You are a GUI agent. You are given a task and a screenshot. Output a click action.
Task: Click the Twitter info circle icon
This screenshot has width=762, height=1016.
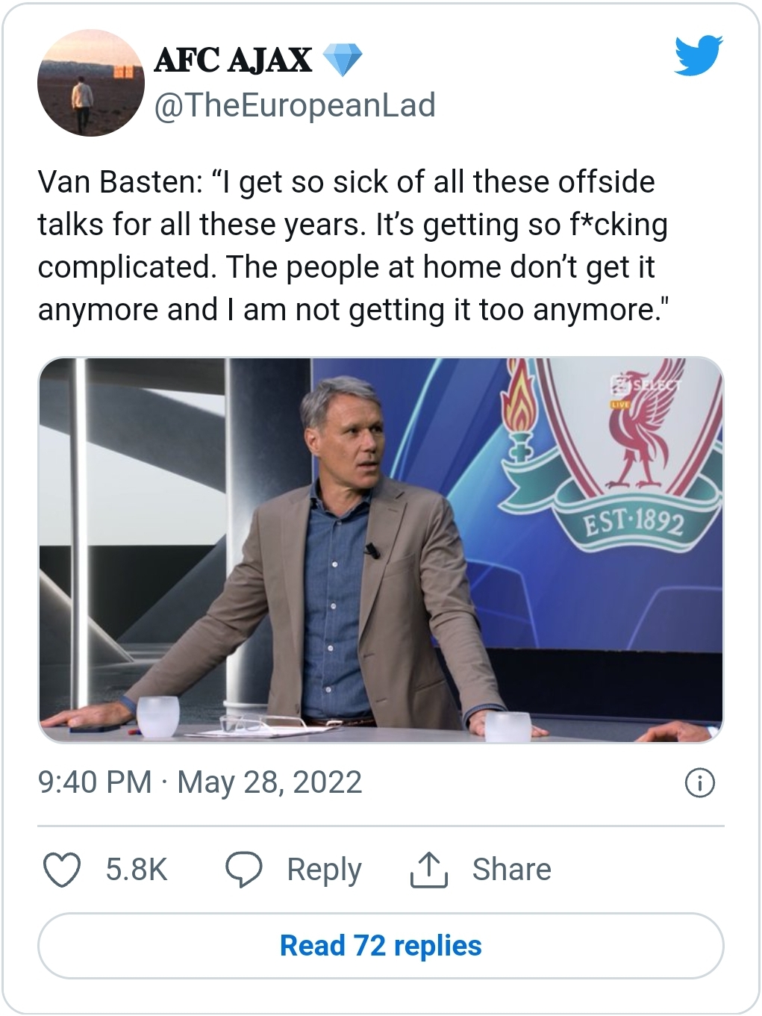tap(699, 783)
